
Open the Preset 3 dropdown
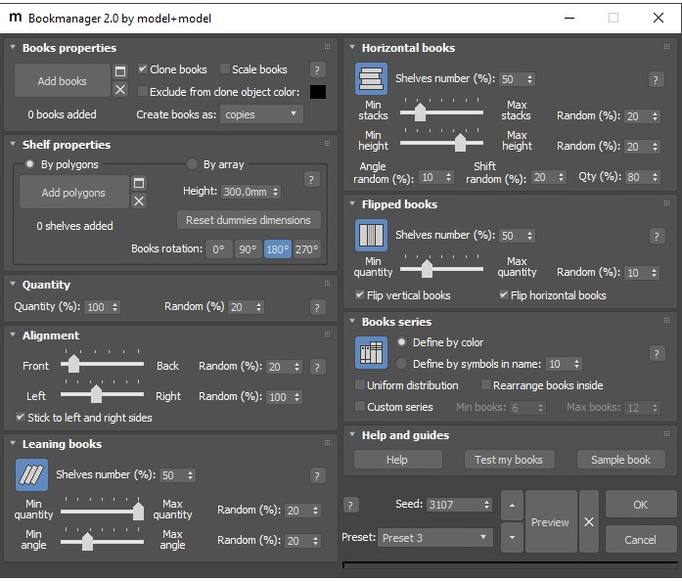coord(435,538)
